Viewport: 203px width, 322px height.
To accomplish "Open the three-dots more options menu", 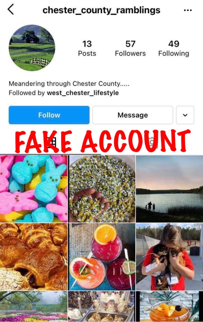I will (188, 10).
